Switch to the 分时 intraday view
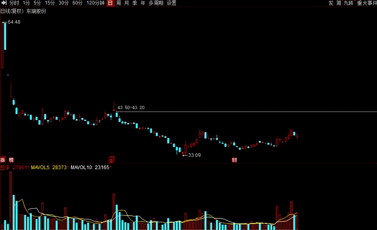Image resolution: width=377 pixels, height=230 pixels. pyautogui.click(x=14, y=3)
